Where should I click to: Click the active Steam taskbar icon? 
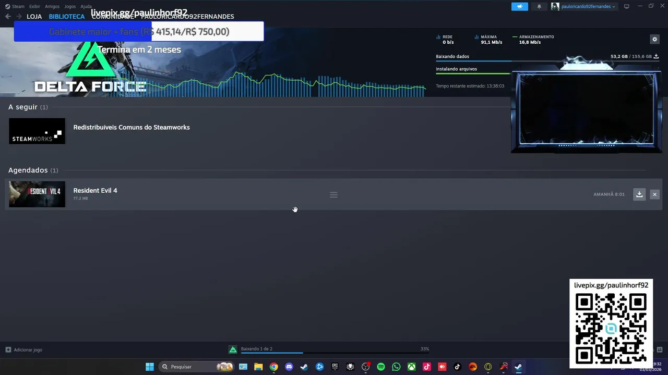tap(519, 367)
